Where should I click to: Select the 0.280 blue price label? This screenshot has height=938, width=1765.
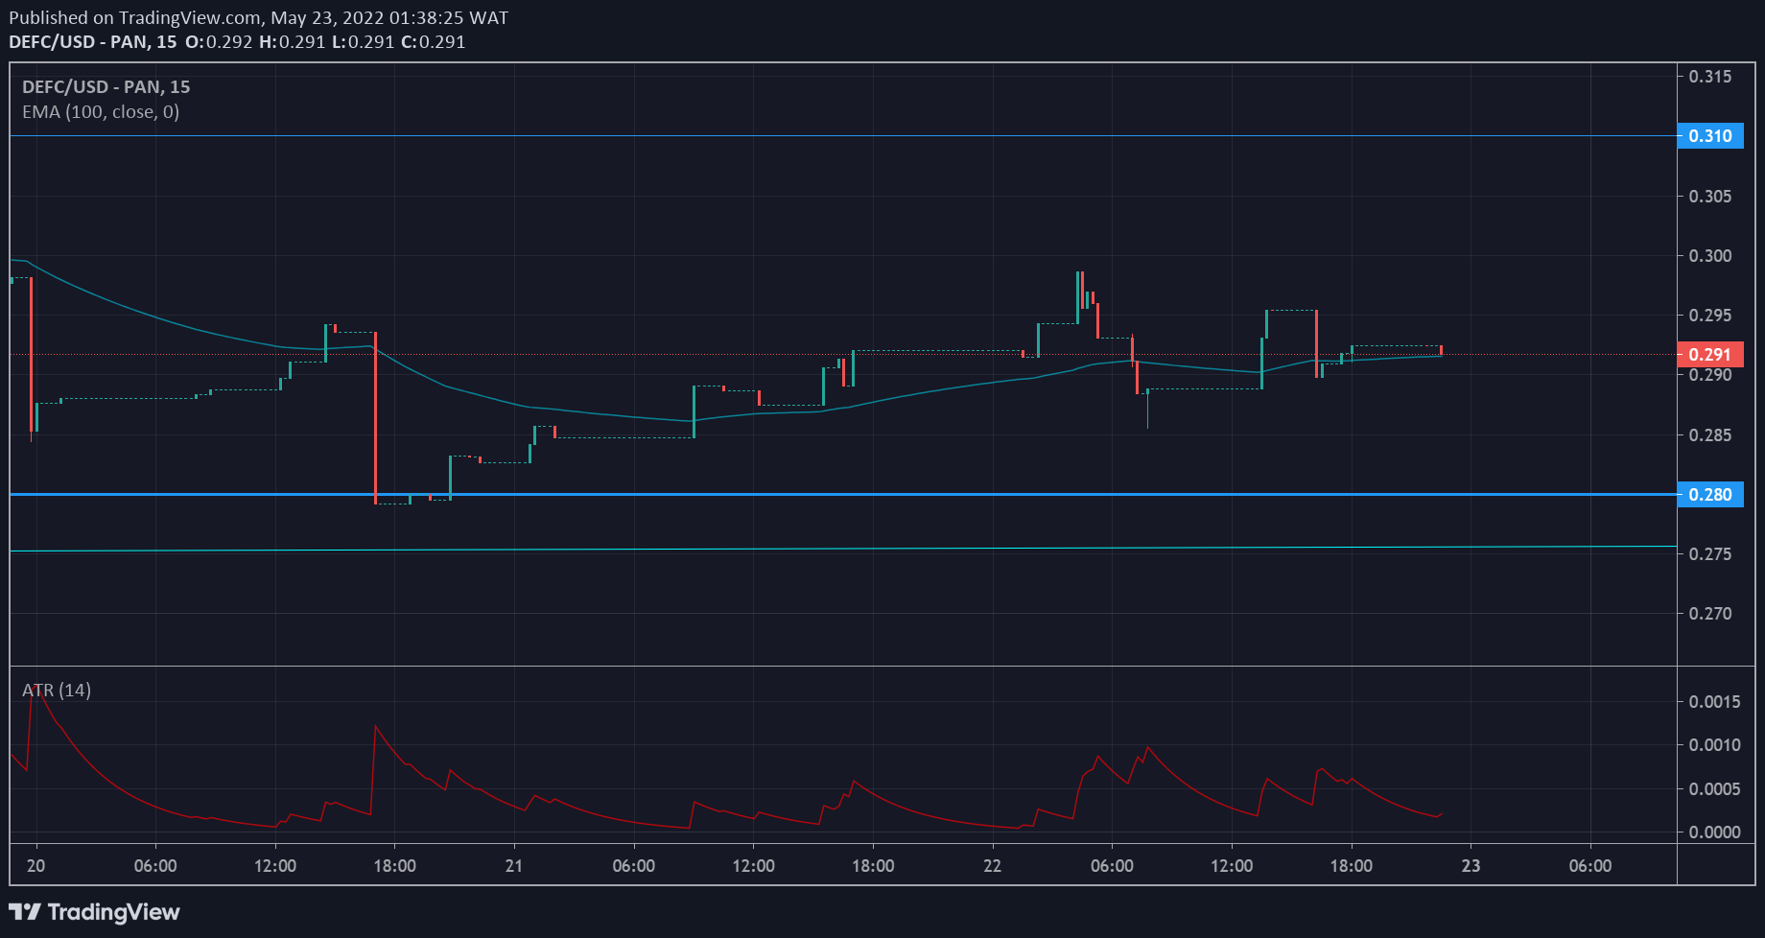[1710, 495]
